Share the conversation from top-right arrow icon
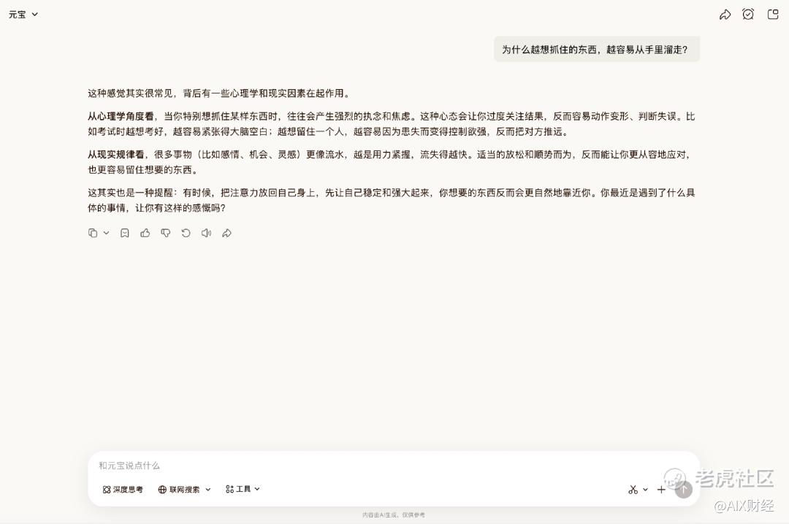The width and height of the screenshot is (789, 524). tap(725, 15)
